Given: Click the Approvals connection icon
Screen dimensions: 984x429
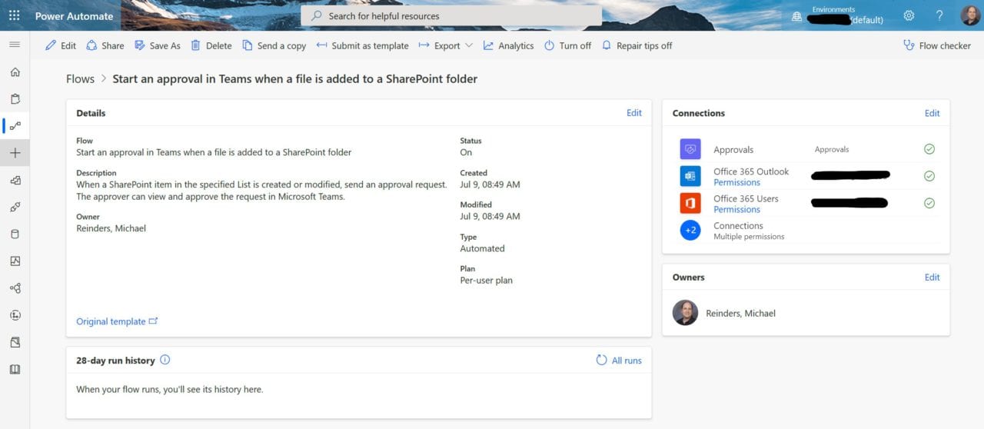Looking at the screenshot, I should tap(690, 149).
